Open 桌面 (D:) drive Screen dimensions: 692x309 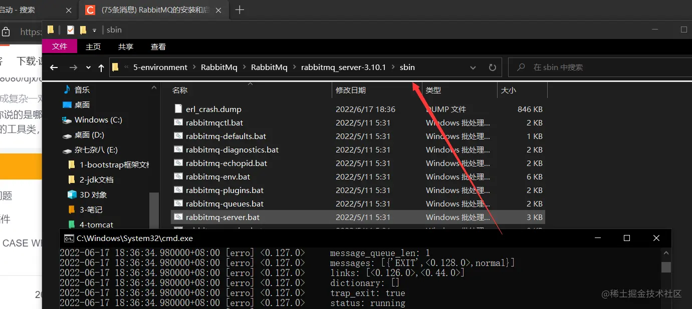click(x=89, y=135)
